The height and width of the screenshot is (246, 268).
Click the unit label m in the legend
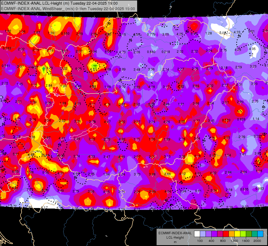175,242
